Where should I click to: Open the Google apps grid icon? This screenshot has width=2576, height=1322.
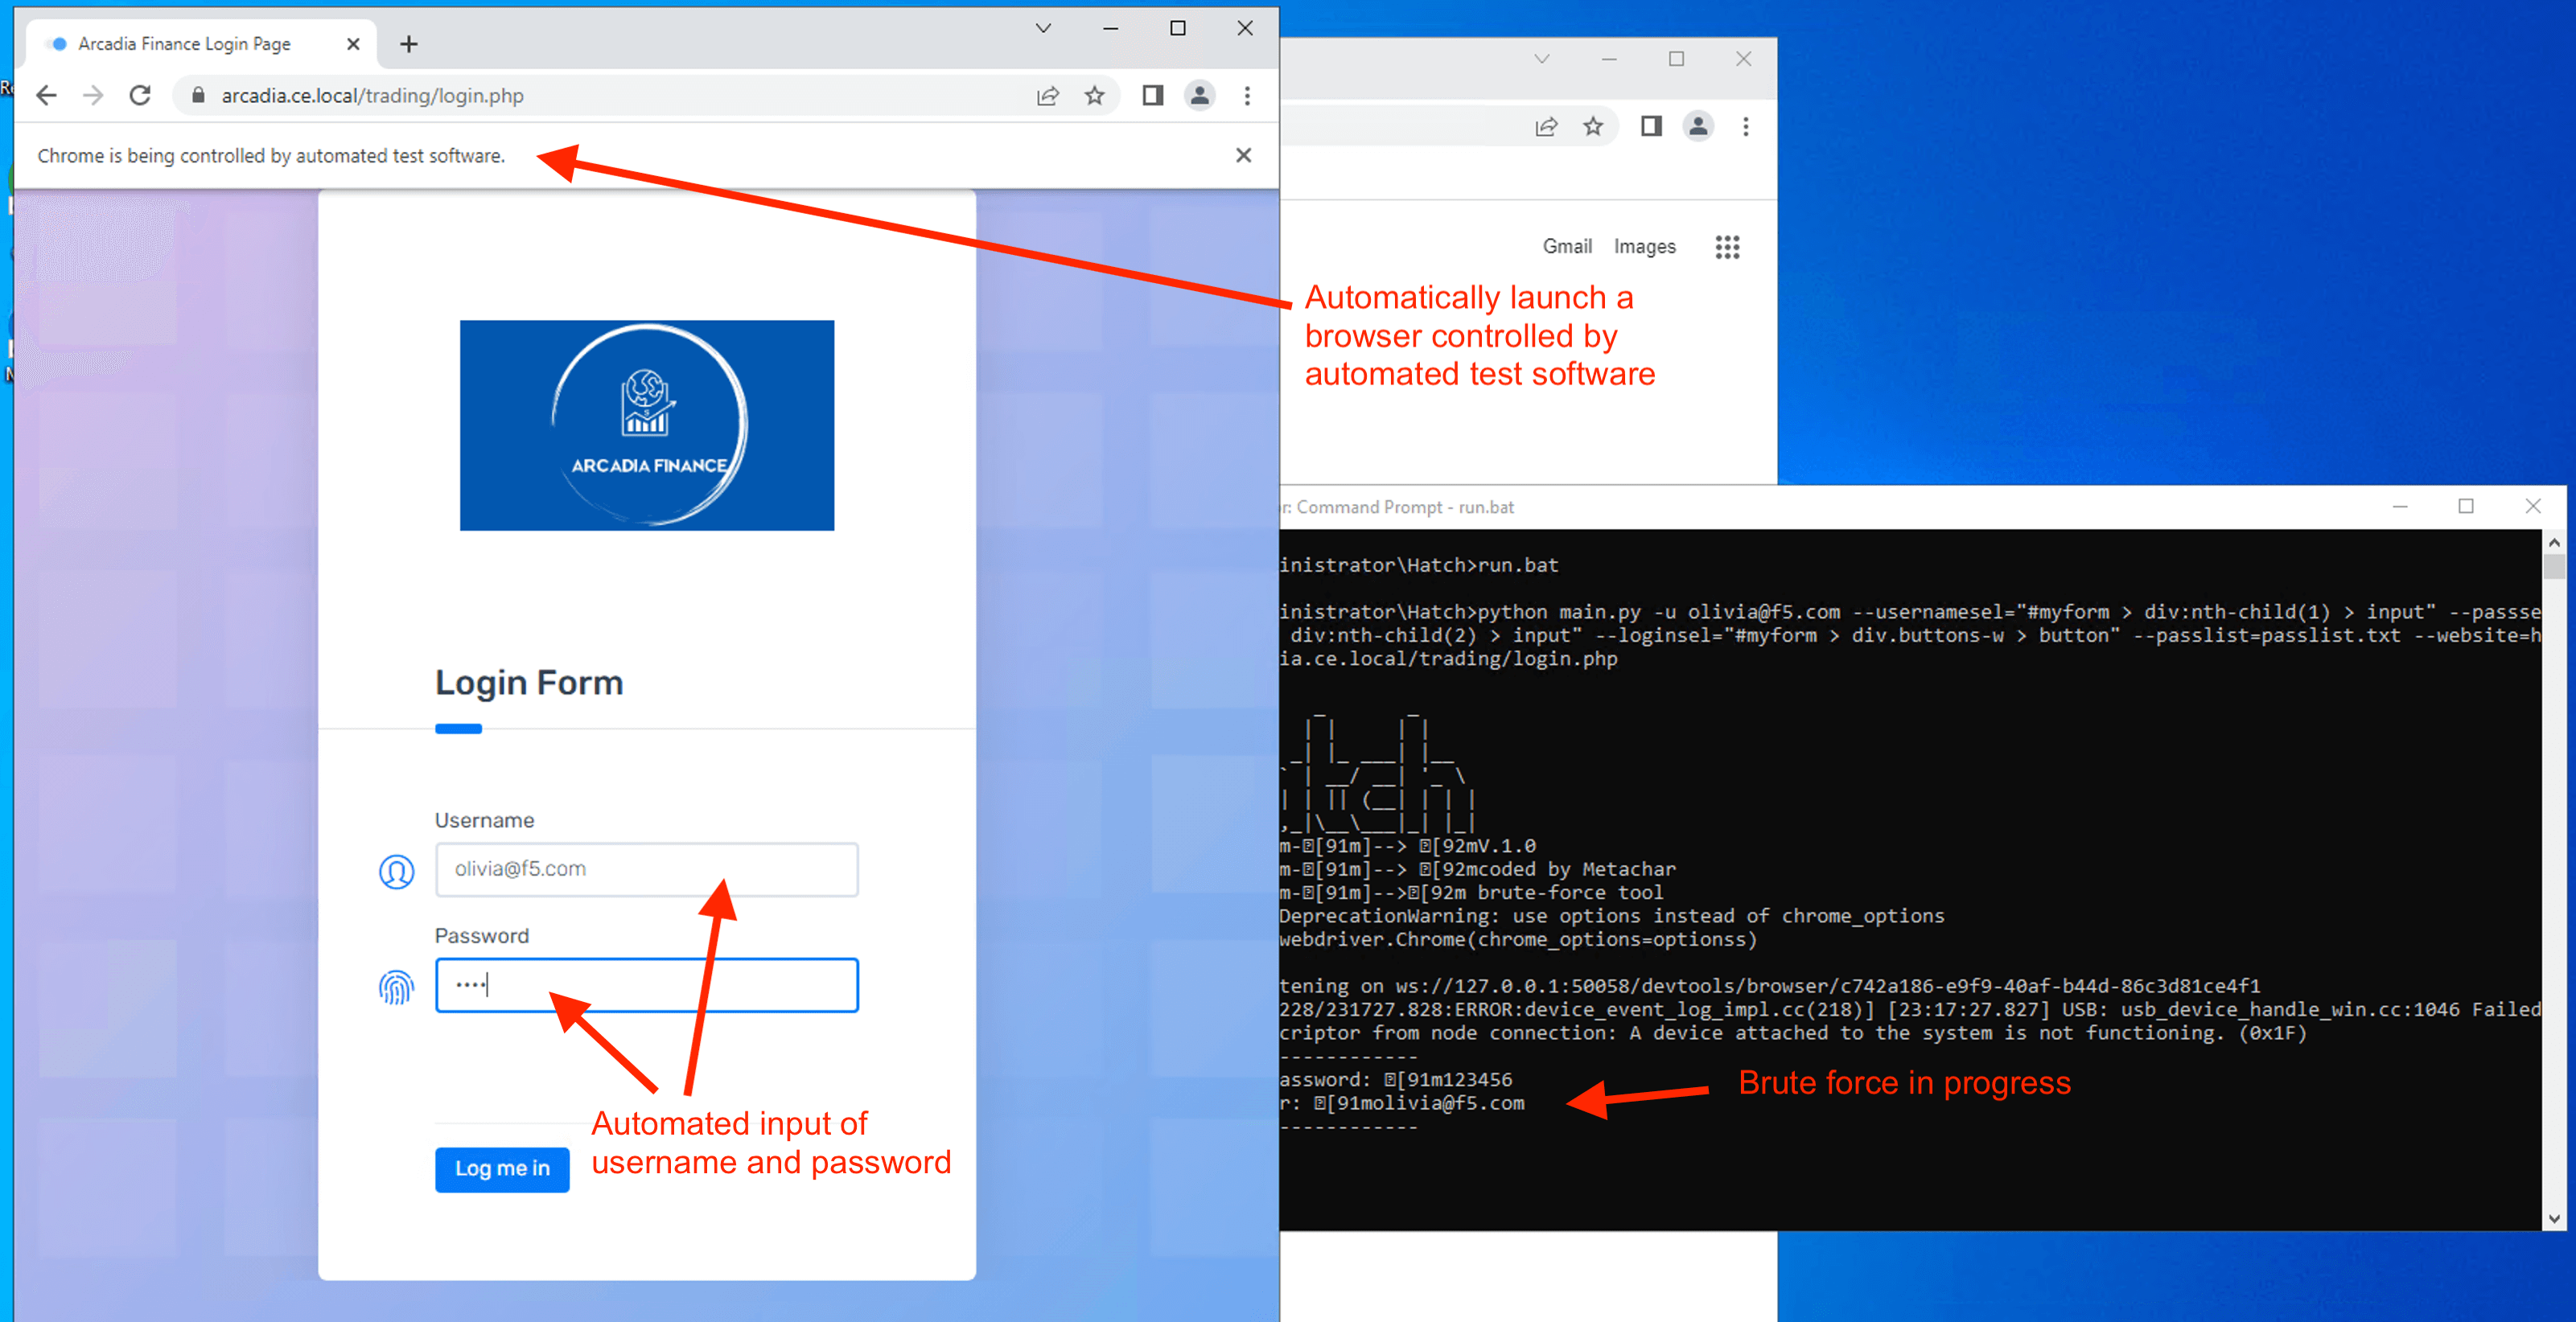1727,247
